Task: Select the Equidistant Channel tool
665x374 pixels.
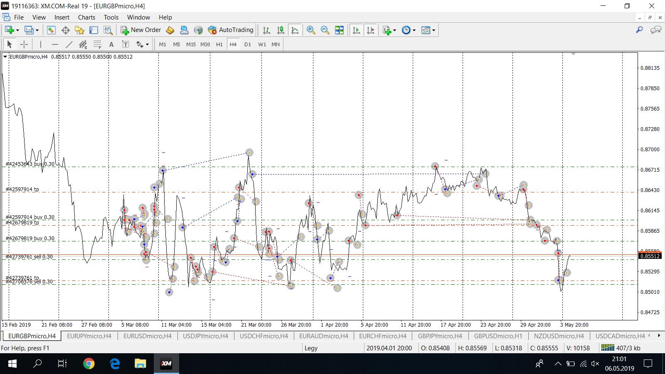Action: coord(83,44)
